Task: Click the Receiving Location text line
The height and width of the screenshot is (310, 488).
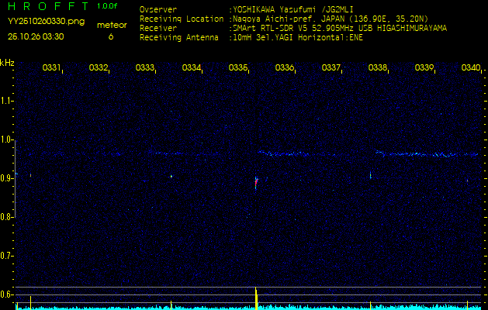Action: [x=284, y=19]
